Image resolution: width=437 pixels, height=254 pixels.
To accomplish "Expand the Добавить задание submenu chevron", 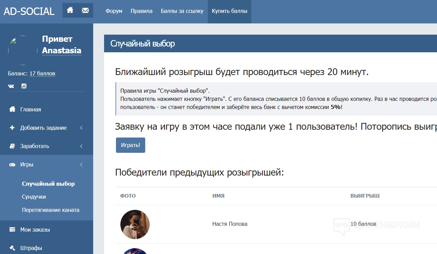I will pos(81,128).
